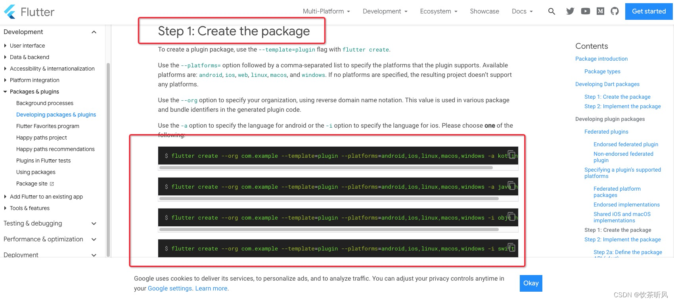Viewport: 674px width, 302px height.
Task: Open the Development dropdown in top nav
Action: coord(385,11)
